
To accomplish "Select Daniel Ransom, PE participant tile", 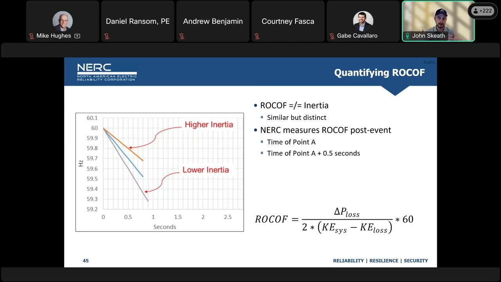I will click(138, 21).
